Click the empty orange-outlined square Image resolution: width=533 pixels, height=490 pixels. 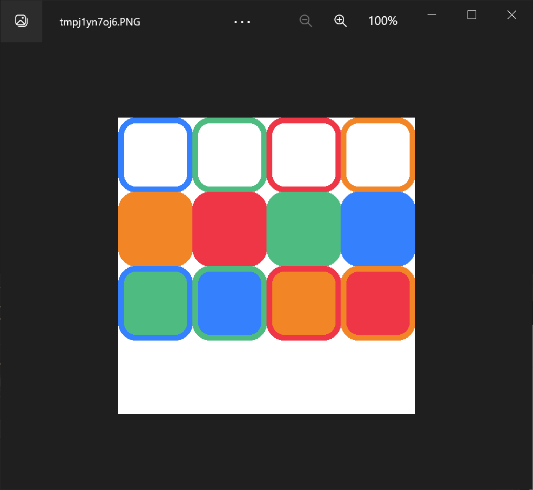click(x=378, y=155)
